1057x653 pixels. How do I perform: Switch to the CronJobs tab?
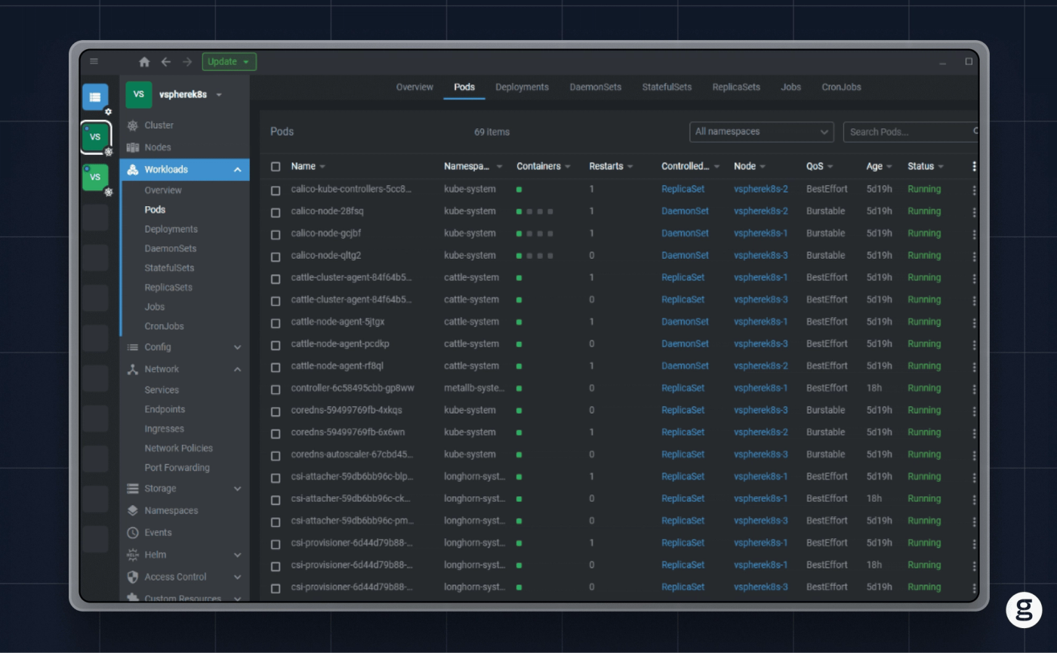841,87
